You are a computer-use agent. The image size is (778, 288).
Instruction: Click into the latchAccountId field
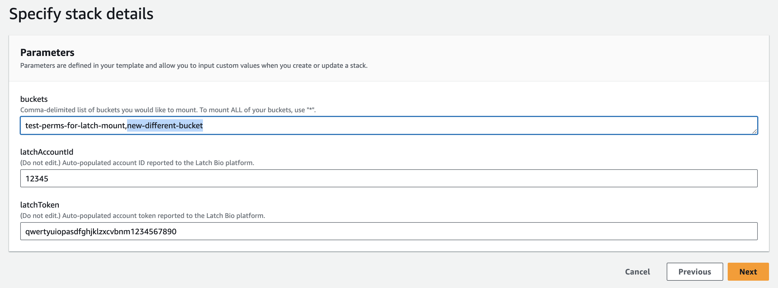tap(389, 178)
